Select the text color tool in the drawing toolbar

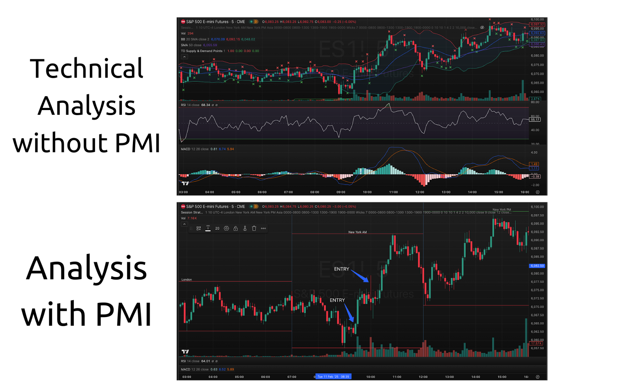[208, 228]
